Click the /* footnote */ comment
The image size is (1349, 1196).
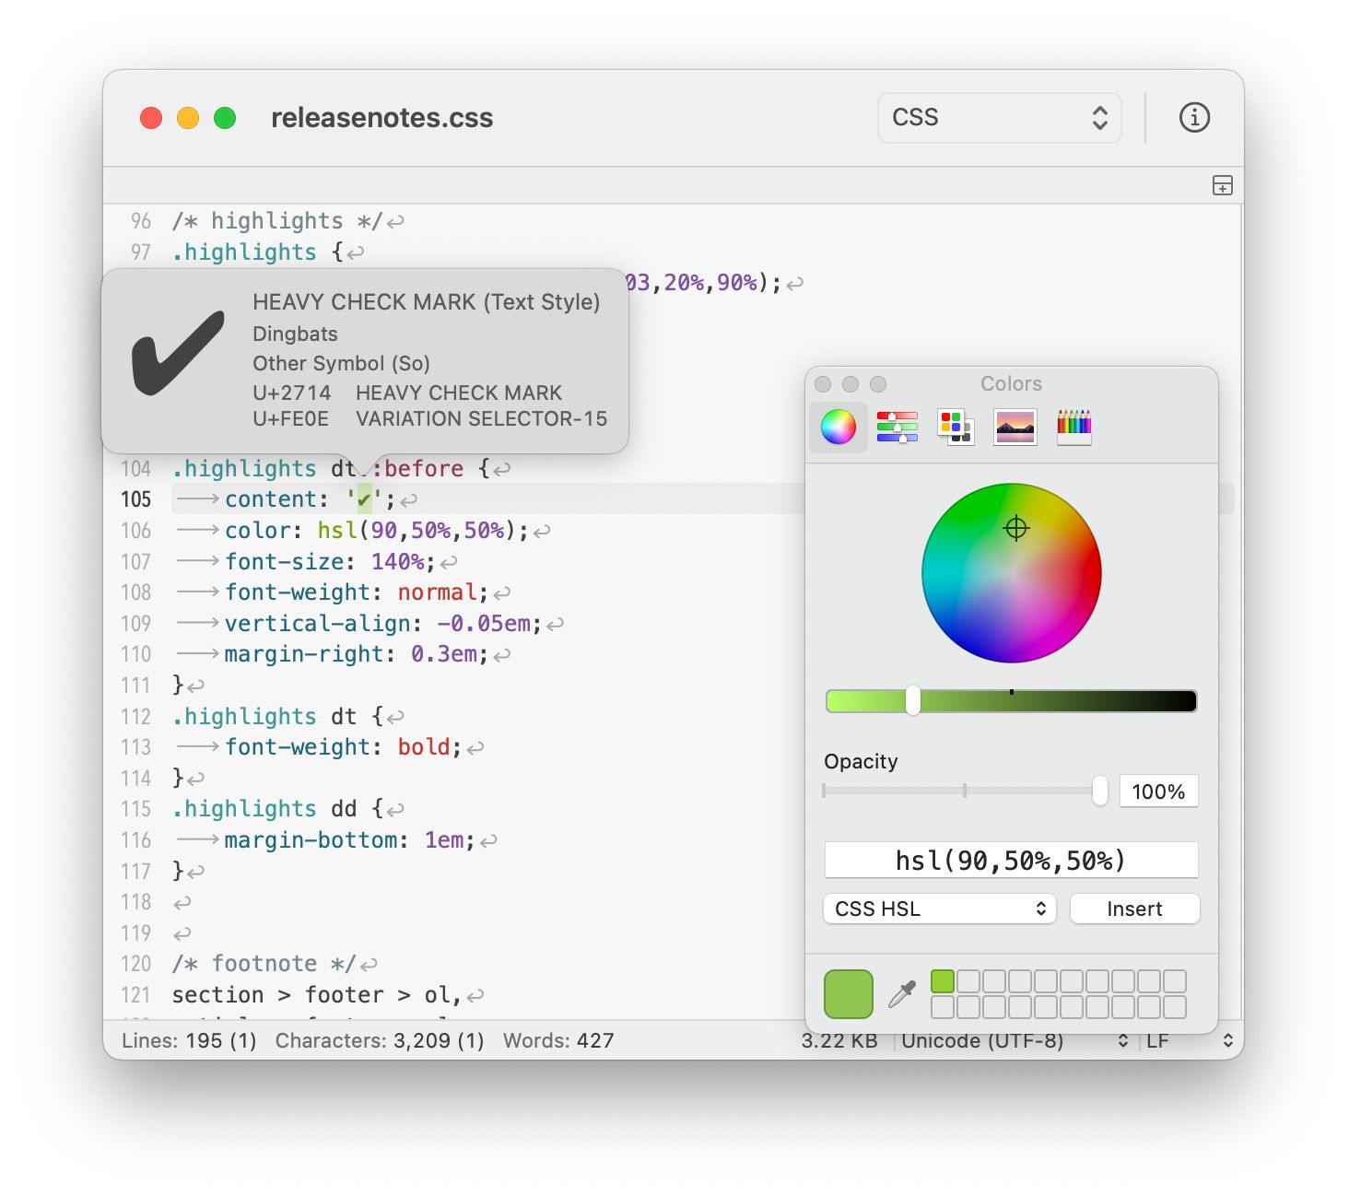click(264, 964)
